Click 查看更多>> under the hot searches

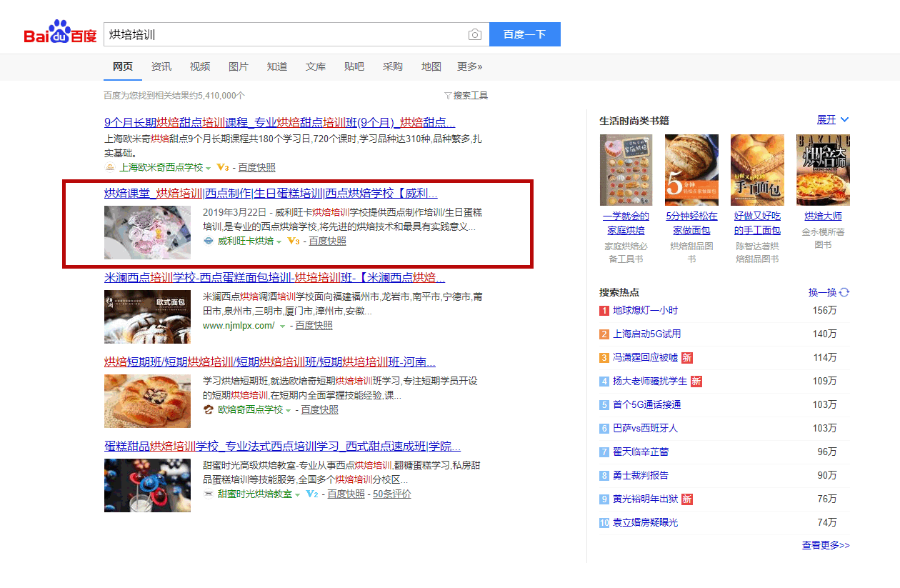(x=826, y=546)
